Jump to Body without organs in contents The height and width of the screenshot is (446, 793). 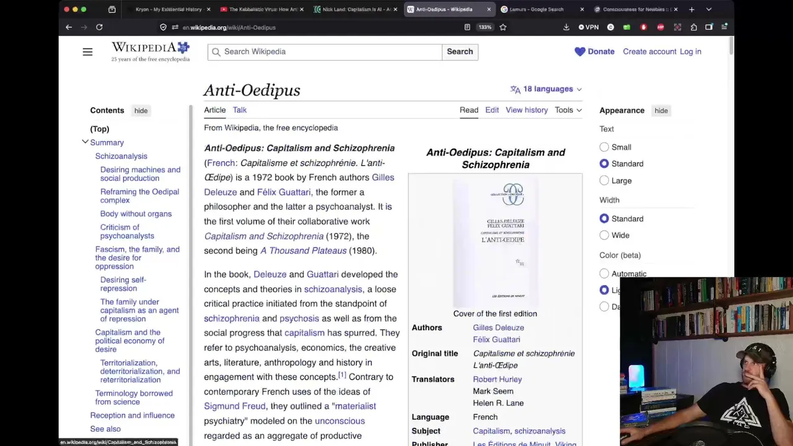(x=136, y=214)
